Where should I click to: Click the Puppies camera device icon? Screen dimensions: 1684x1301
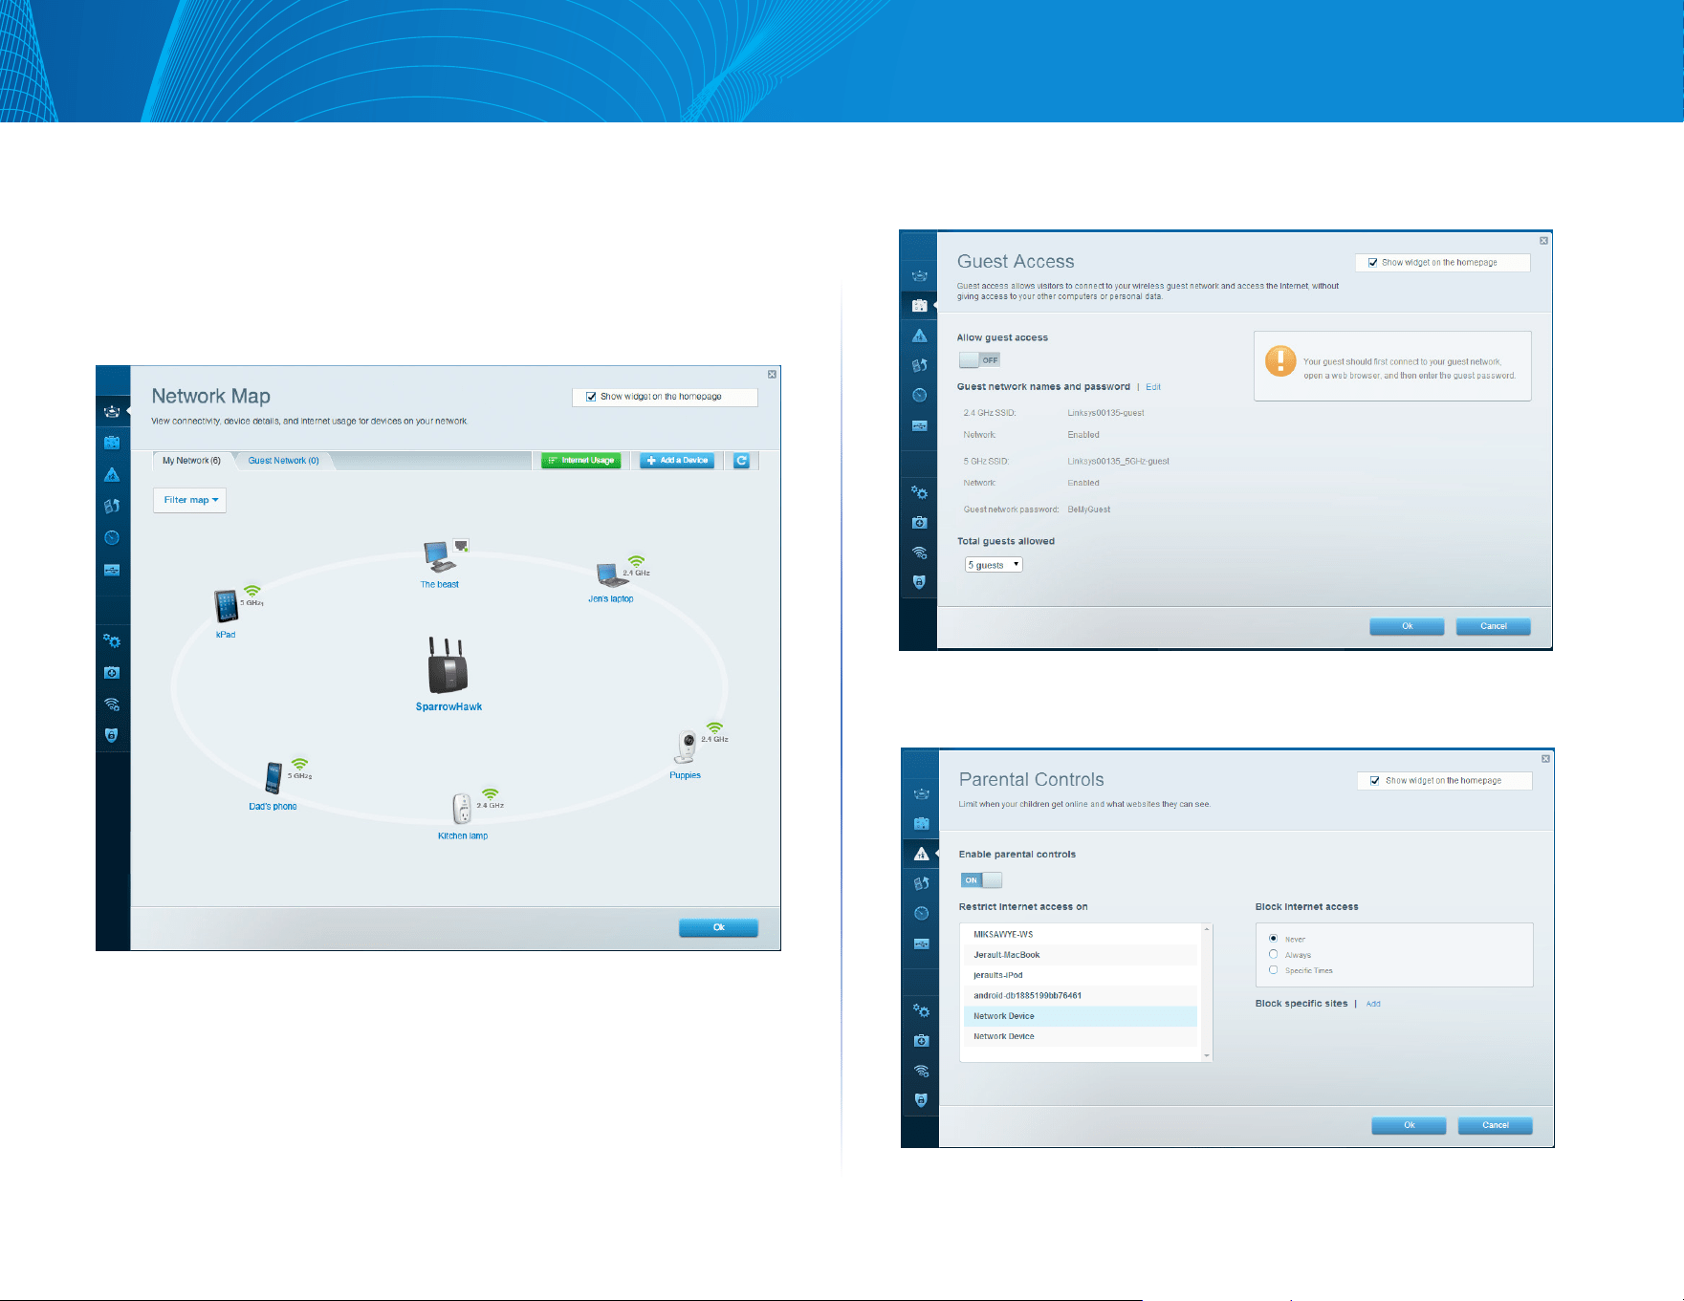tap(687, 747)
